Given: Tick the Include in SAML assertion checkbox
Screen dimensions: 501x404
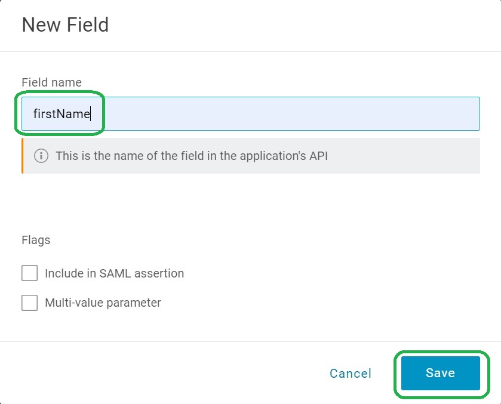Looking at the screenshot, I should (x=29, y=273).
